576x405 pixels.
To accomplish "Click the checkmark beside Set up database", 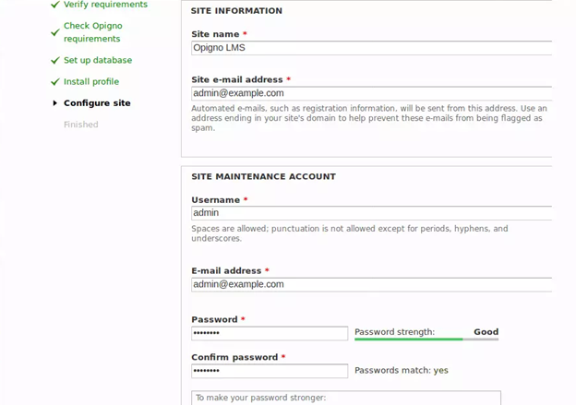I will (55, 61).
